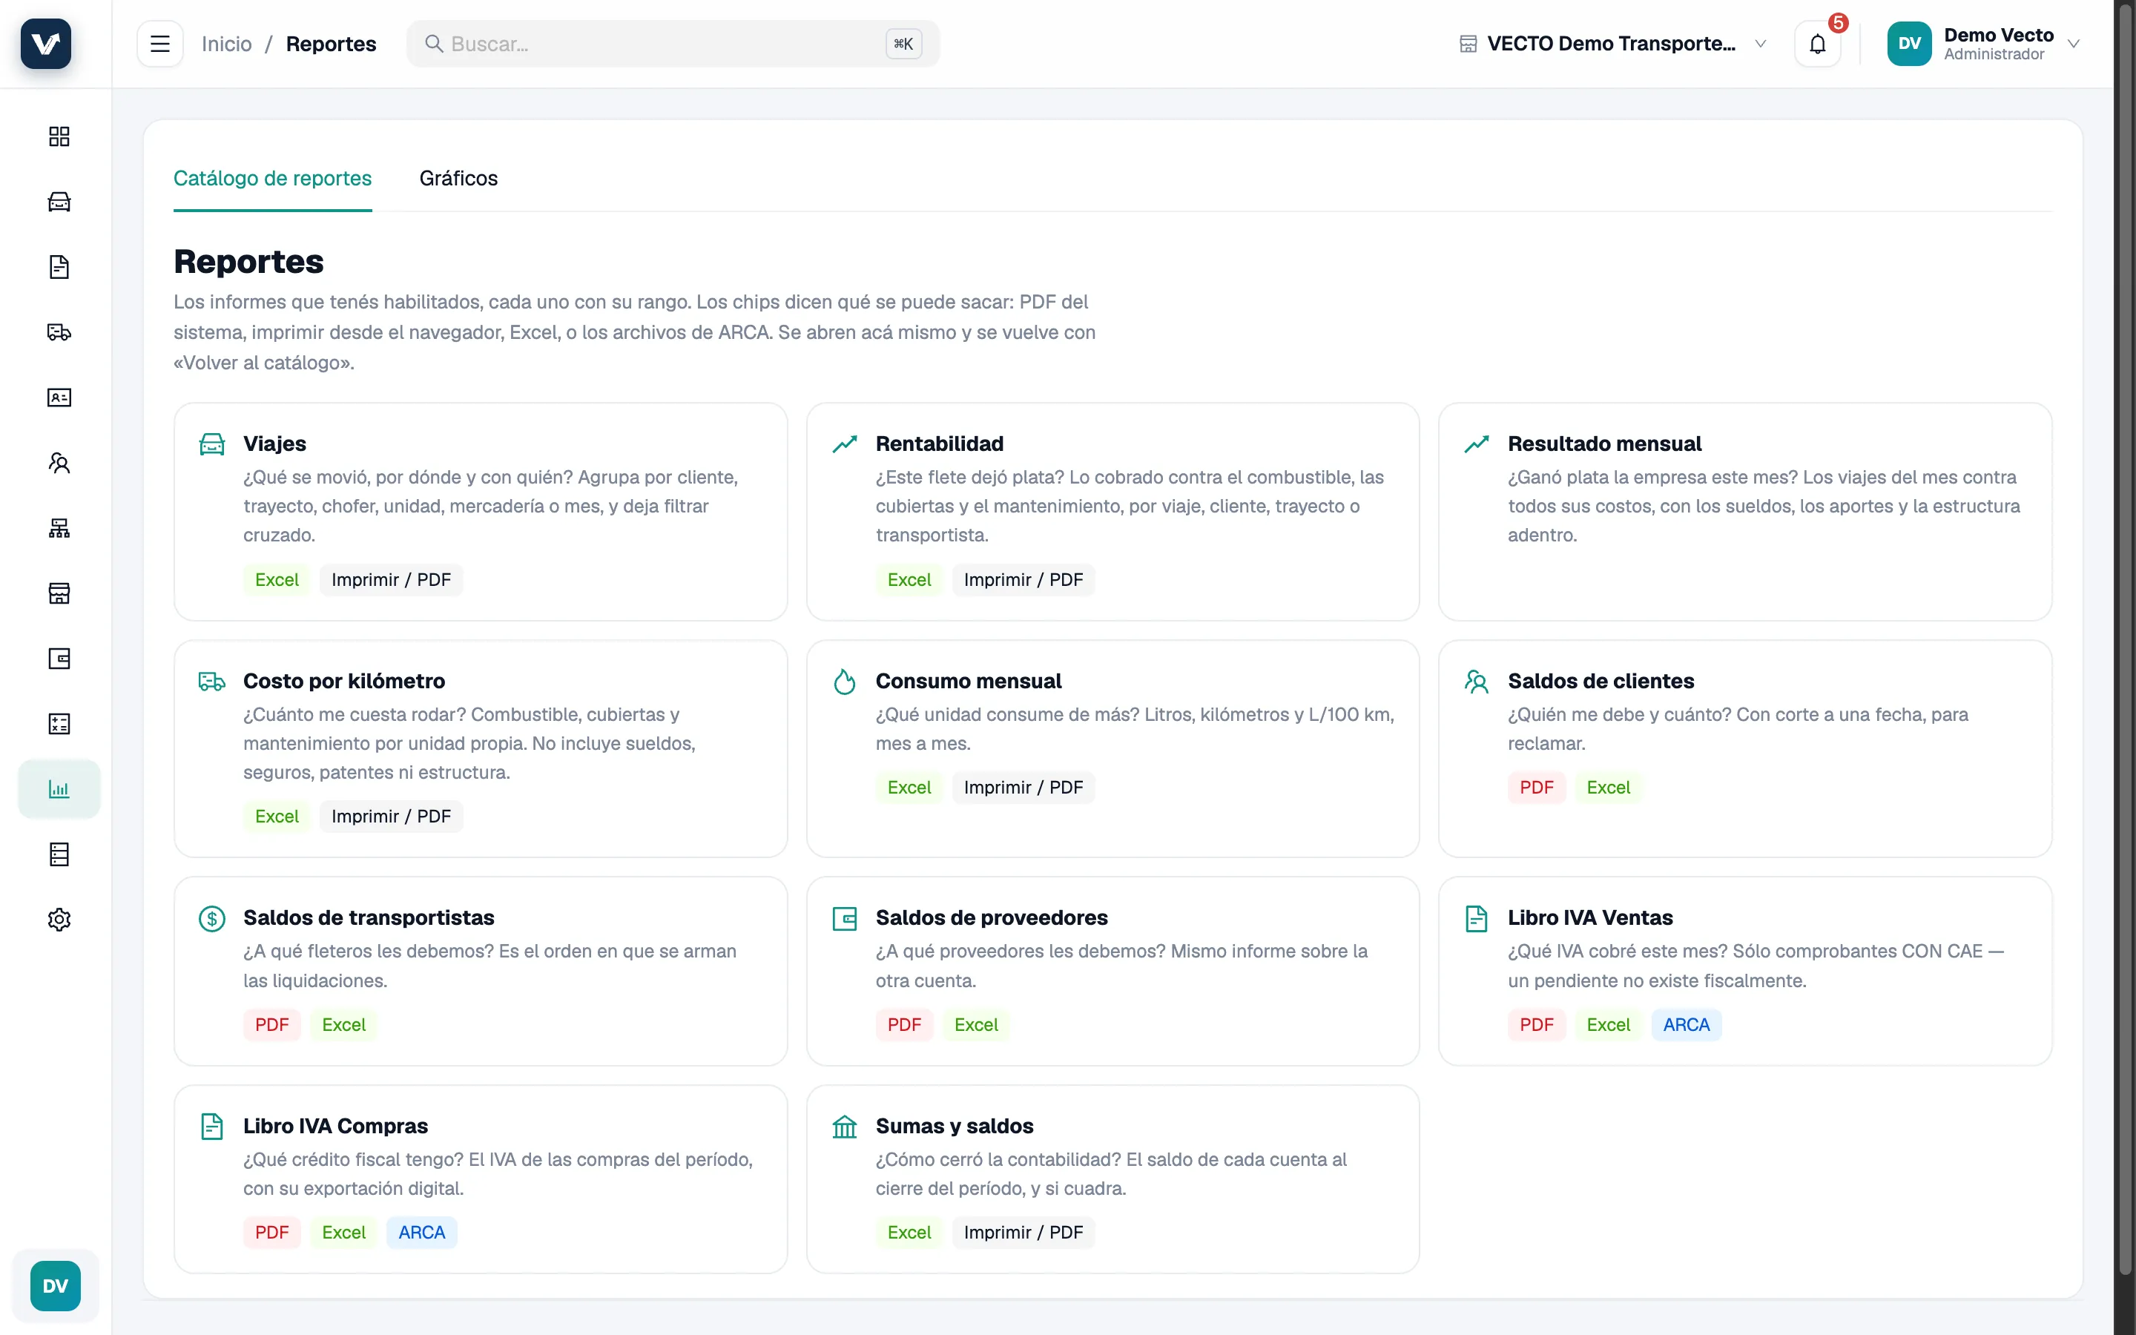Open the Libro IVA Ventas report
Image resolution: width=2136 pixels, height=1335 pixels.
(1745, 970)
